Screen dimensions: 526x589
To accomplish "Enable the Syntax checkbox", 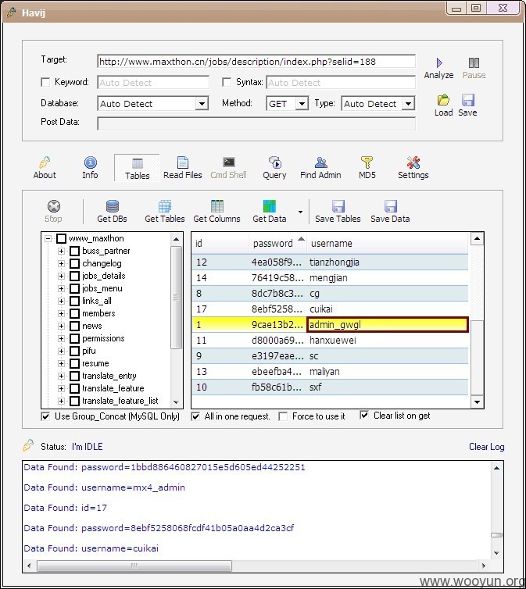I will 227,82.
